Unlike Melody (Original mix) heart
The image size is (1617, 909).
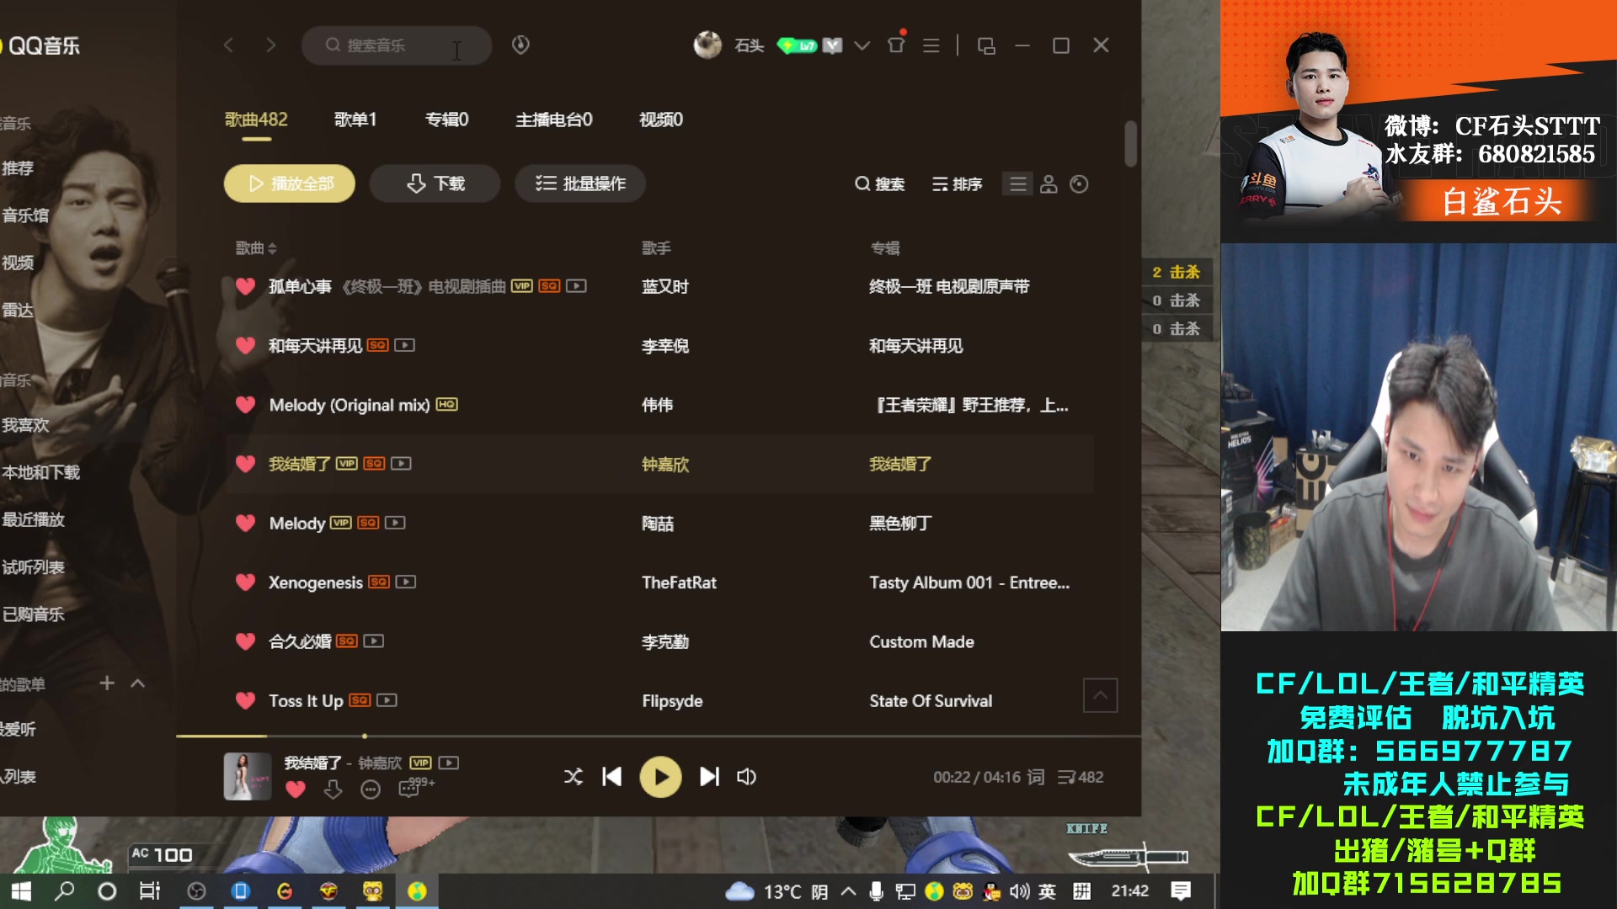pos(245,405)
